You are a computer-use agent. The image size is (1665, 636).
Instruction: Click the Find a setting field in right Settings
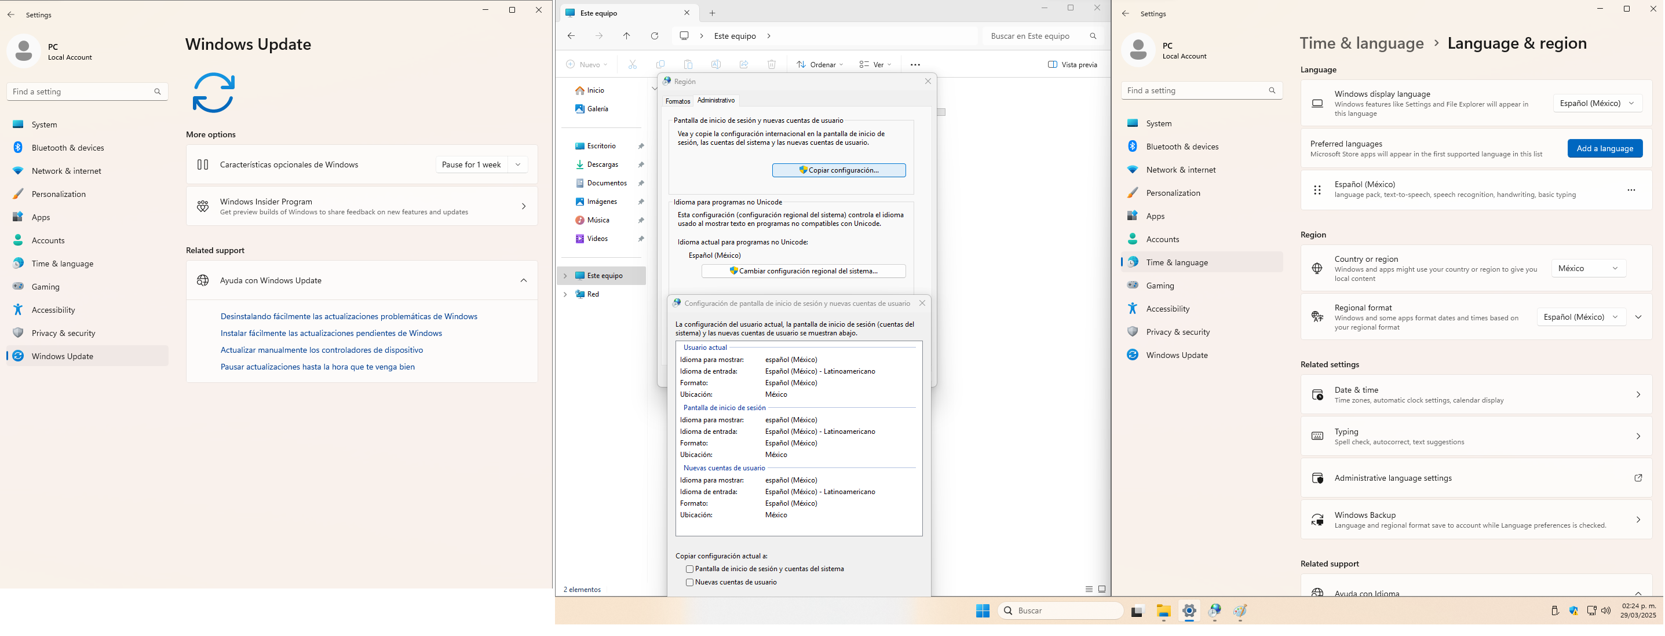[x=1202, y=90]
